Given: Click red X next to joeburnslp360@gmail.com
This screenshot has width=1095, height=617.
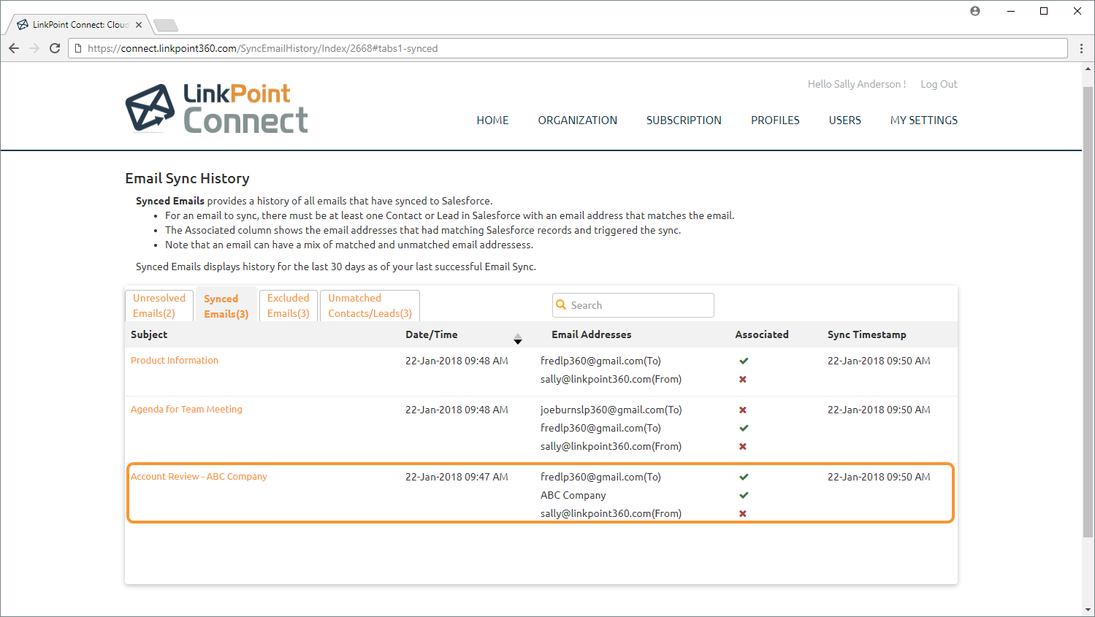Looking at the screenshot, I should tap(743, 410).
